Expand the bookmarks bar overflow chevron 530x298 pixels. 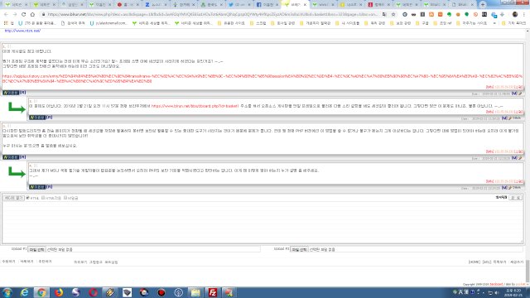click(494, 23)
